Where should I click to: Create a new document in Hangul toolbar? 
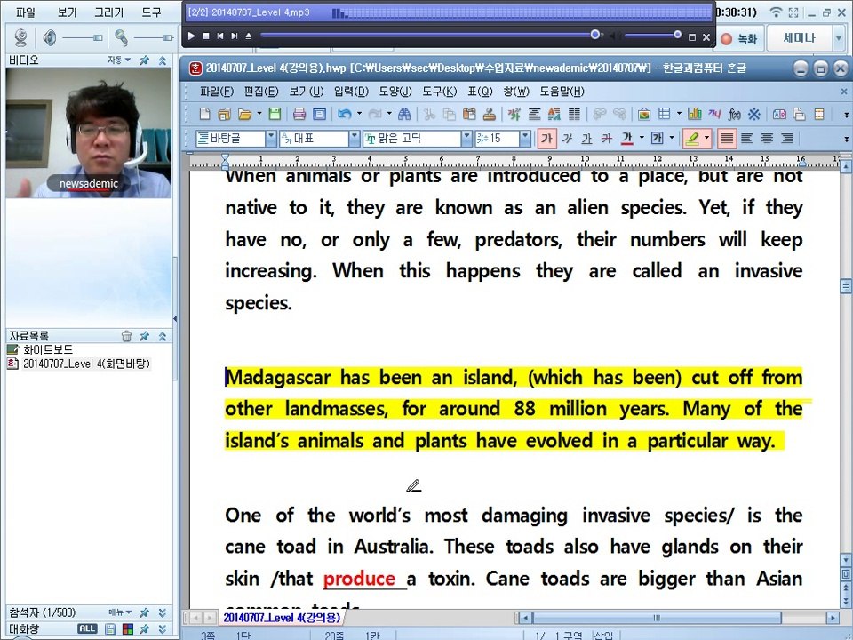pyautogui.click(x=204, y=114)
